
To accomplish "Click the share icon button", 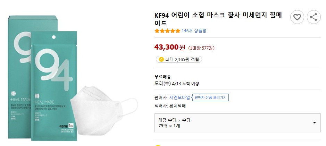I will 314,17.
